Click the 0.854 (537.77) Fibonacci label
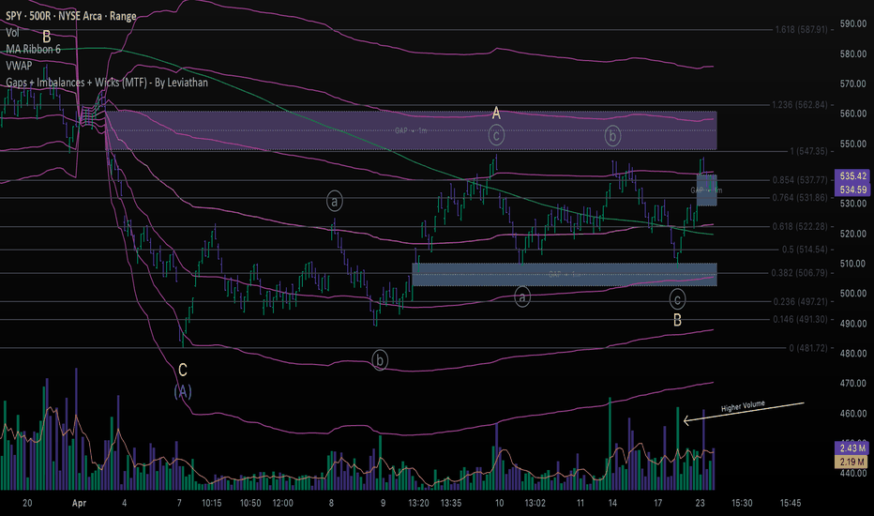This screenshot has height=516, width=874. [x=800, y=180]
